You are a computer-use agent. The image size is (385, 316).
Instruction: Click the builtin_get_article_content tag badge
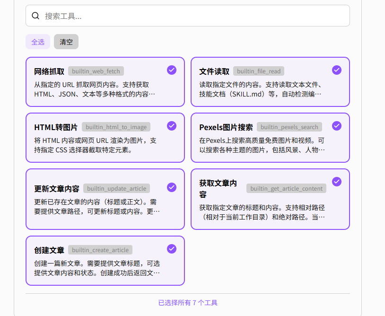point(286,188)
